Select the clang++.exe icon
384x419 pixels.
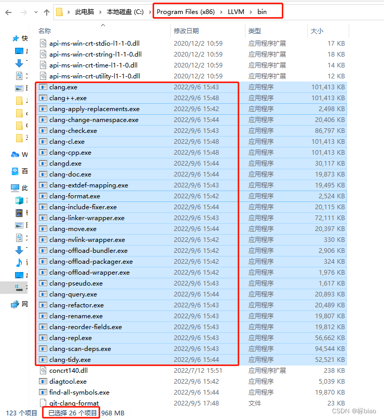(43, 98)
